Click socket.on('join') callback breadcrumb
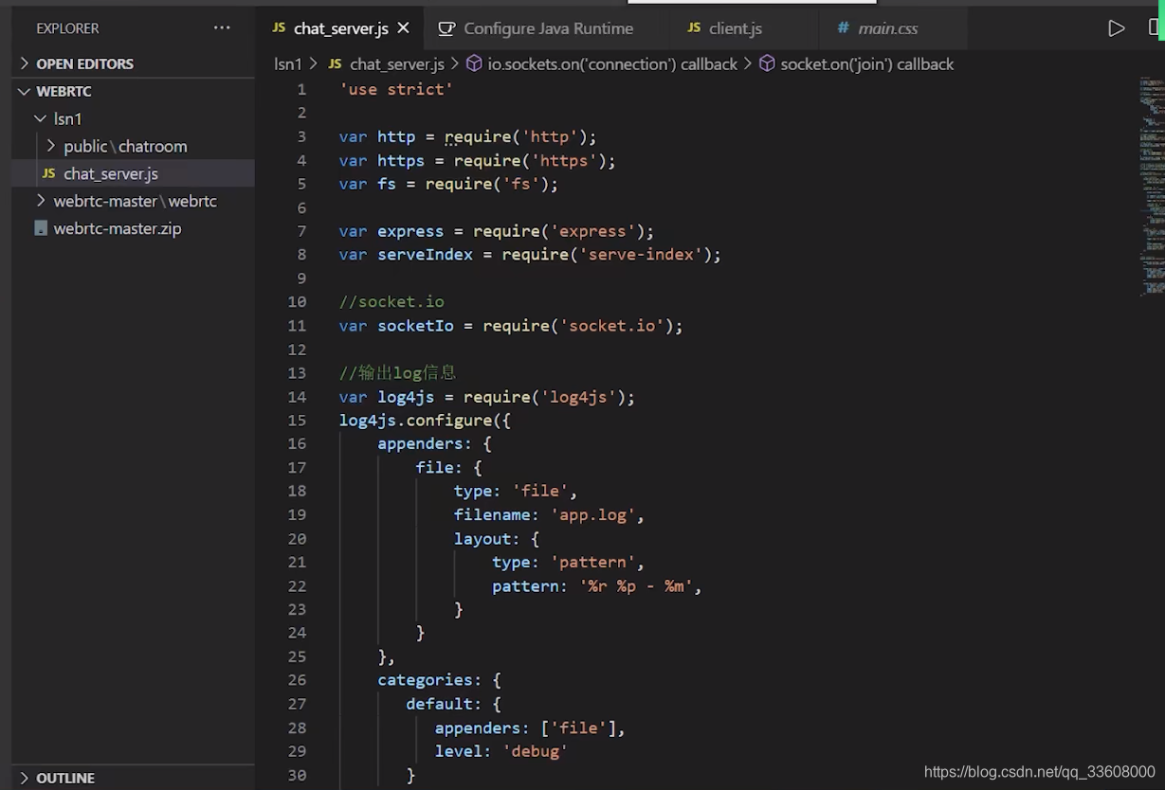Image resolution: width=1165 pixels, height=790 pixels. click(866, 63)
